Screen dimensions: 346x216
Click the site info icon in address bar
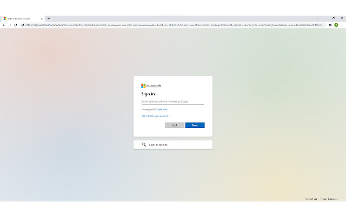coord(23,25)
